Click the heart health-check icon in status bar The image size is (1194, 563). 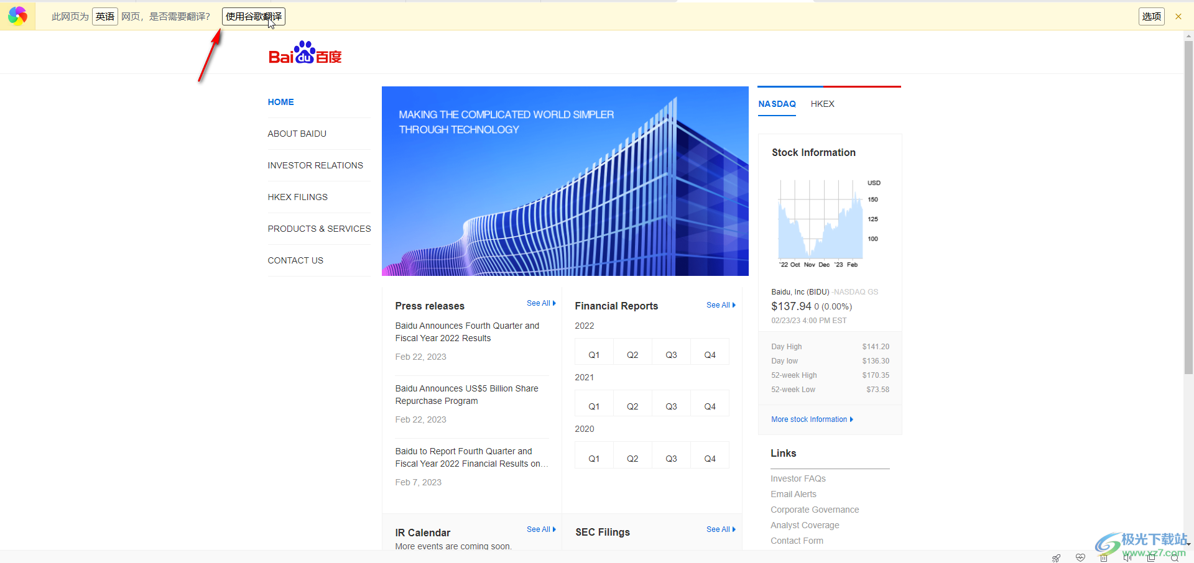1080,557
